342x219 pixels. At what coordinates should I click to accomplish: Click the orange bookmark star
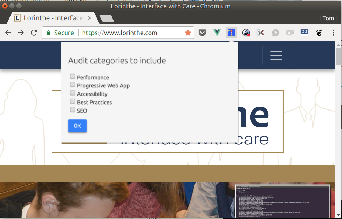click(188, 33)
